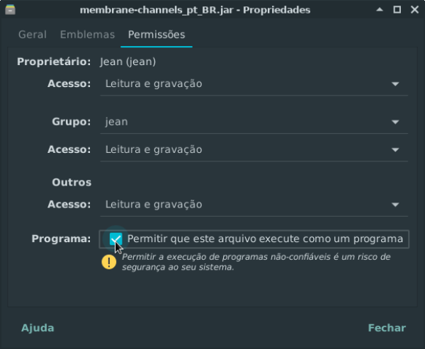This screenshot has width=425, height=349.
Task: Maximize the Propriedades window
Action: point(397,9)
